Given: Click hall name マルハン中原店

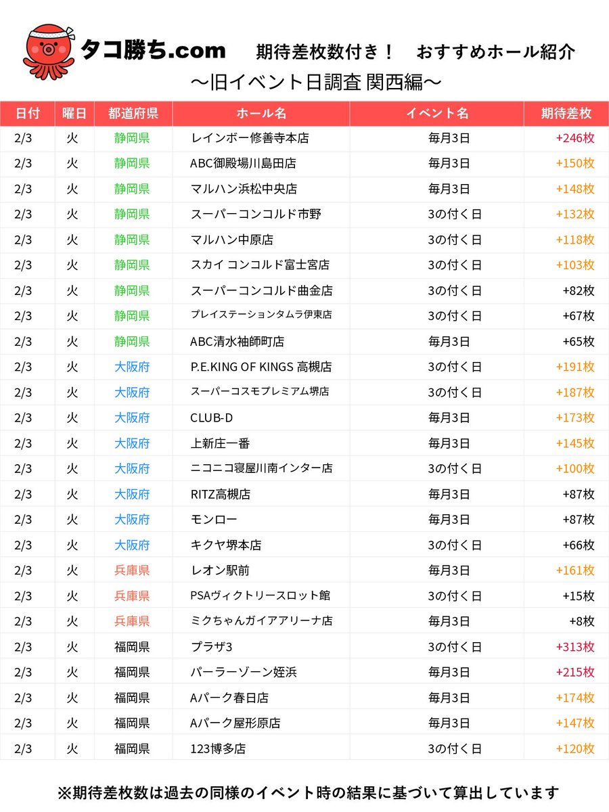Looking at the screenshot, I should pyautogui.click(x=232, y=240).
